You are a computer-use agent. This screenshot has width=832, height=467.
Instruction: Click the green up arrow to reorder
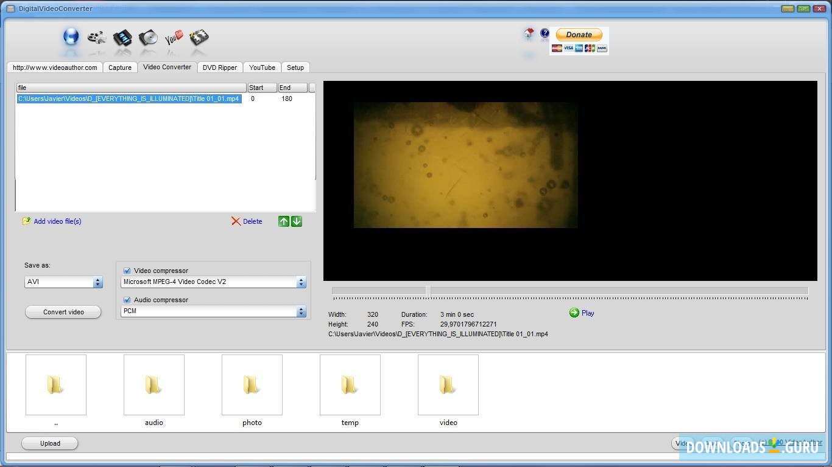(283, 221)
